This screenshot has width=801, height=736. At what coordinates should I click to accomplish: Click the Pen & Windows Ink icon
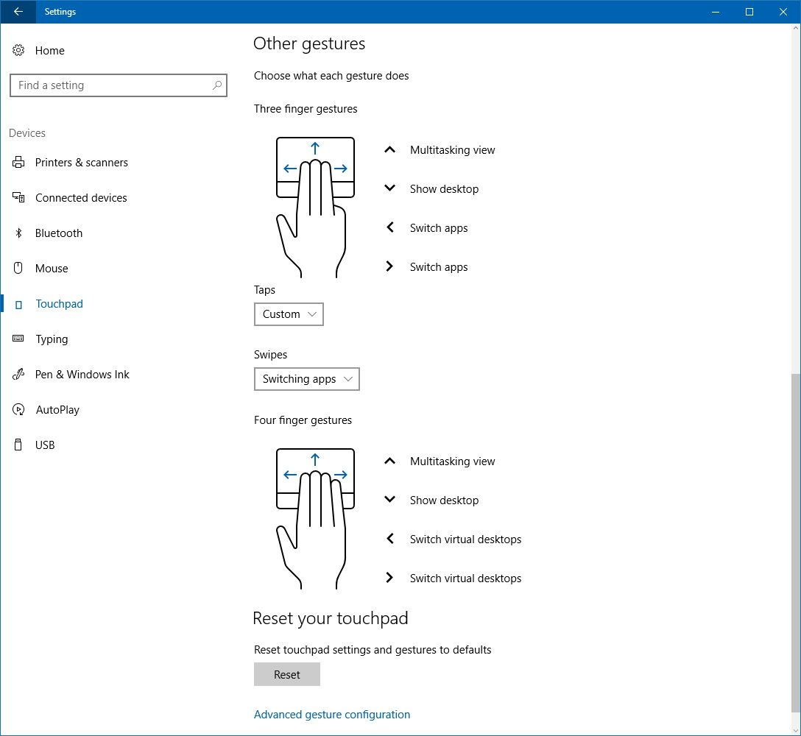coord(18,374)
